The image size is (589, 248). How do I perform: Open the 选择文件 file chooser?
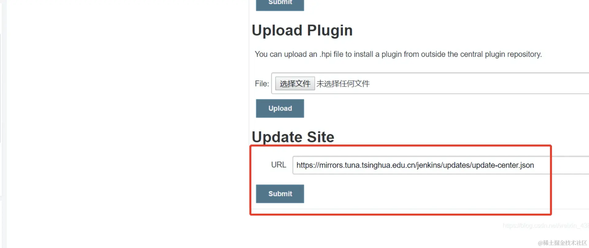point(295,83)
